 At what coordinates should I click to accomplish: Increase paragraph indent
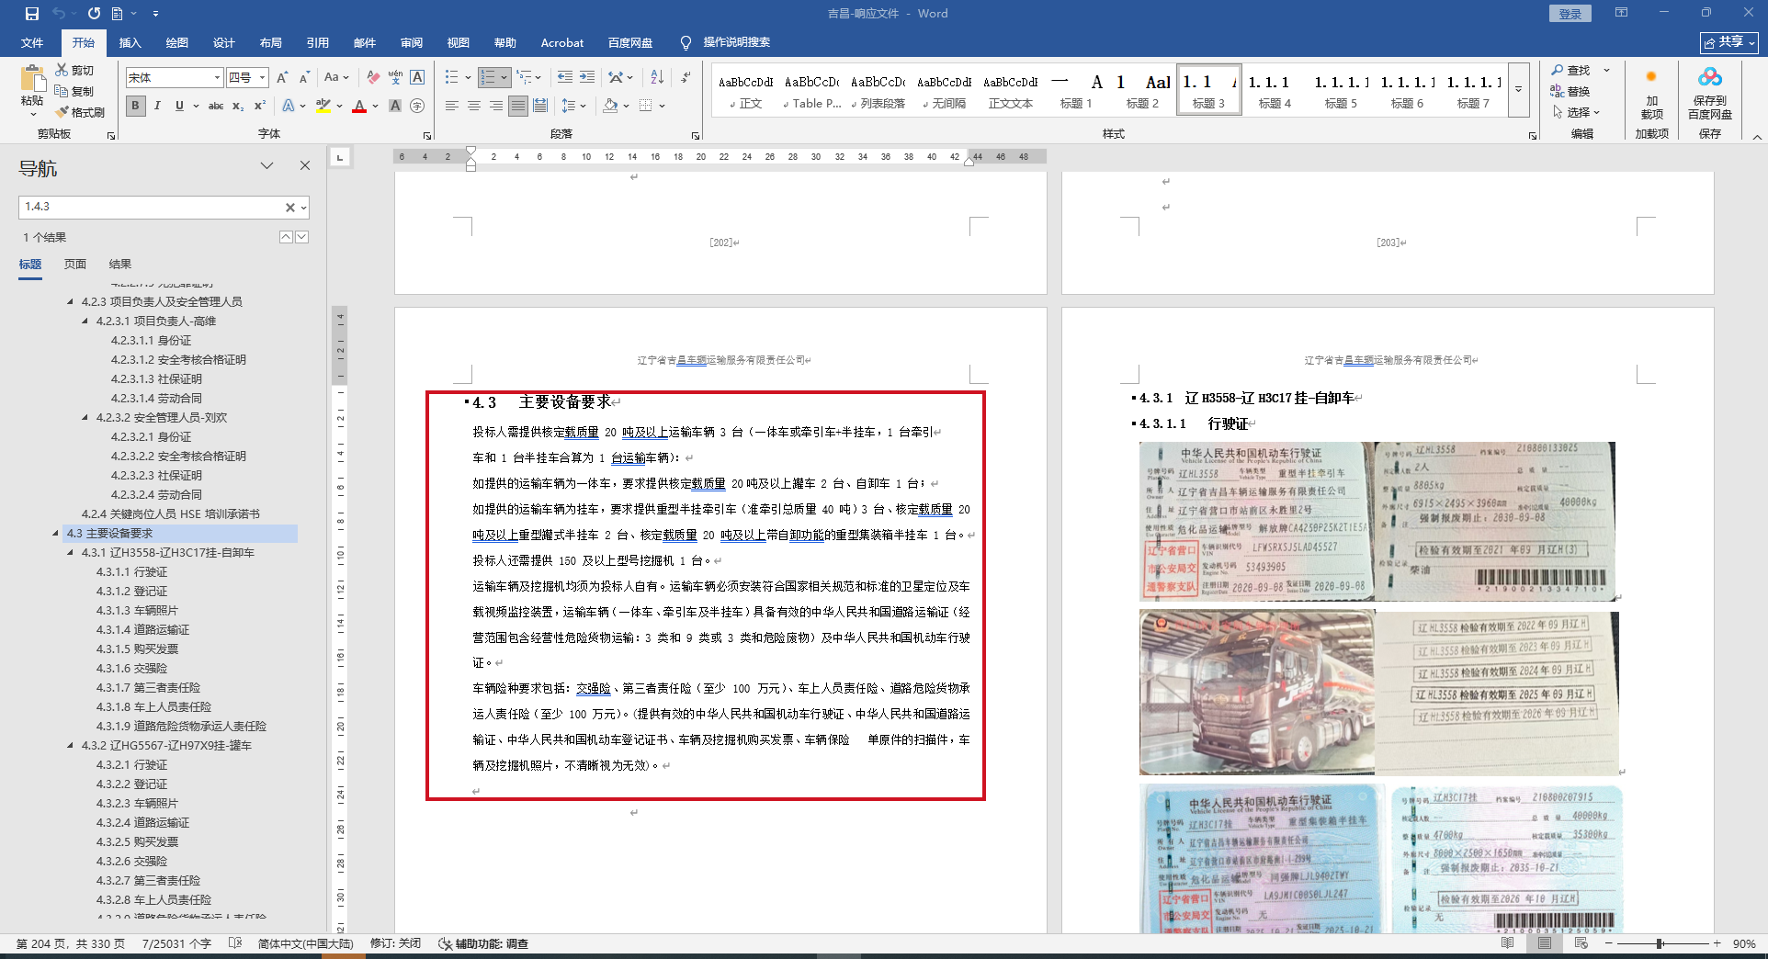tap(587, 78)
